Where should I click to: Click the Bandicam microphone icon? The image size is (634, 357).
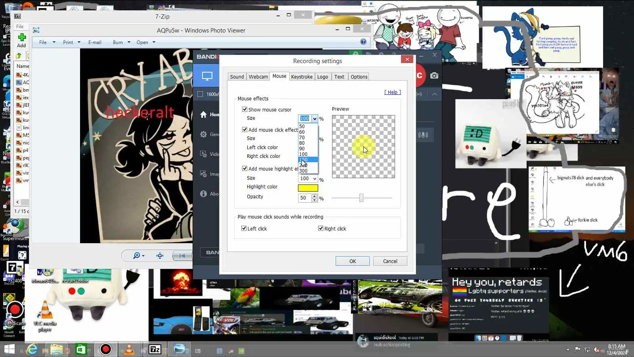pyautogui.click(x=423, y=135)
